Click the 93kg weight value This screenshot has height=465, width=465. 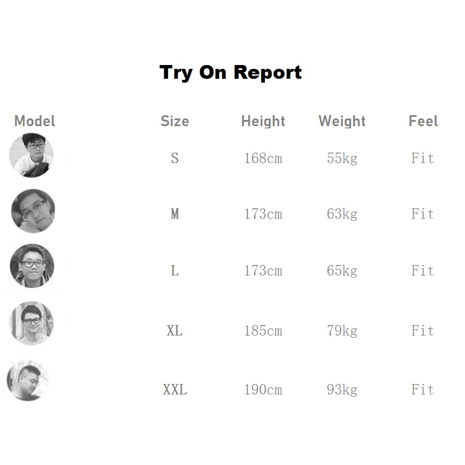tap(342, 390)
